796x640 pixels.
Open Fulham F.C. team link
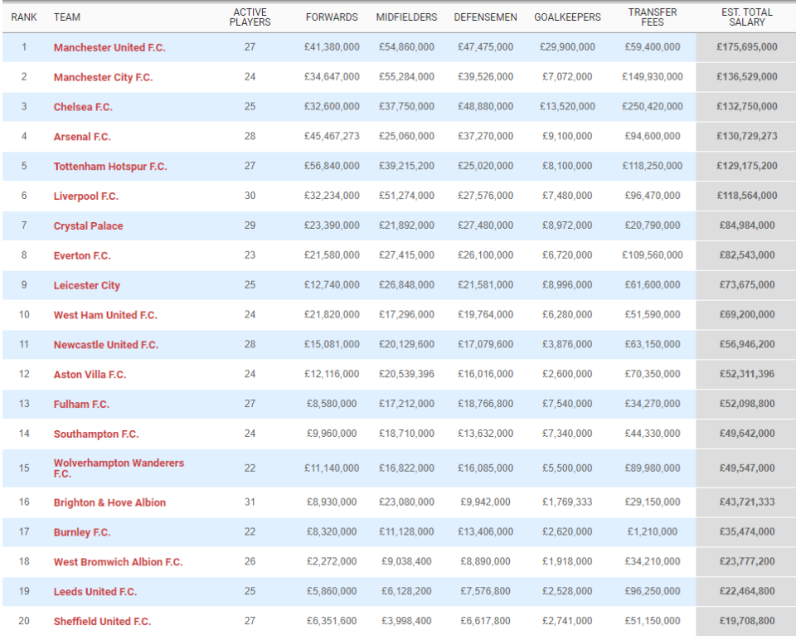(x=82, y=405)
